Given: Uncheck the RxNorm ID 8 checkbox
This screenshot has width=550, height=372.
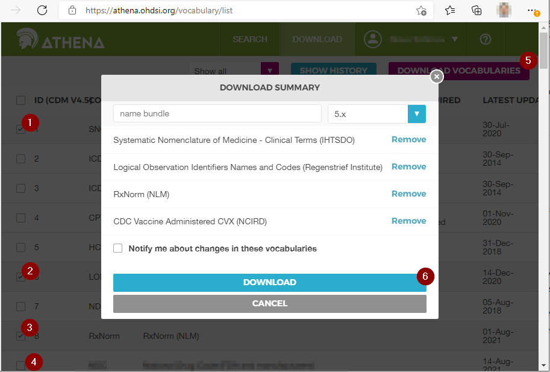Looking at the screenshot, I should coord(20,336).
